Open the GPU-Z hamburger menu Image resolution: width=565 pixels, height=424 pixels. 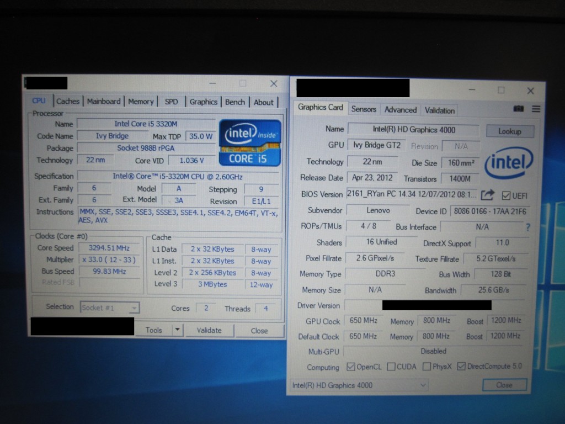(x=536, y=109)
